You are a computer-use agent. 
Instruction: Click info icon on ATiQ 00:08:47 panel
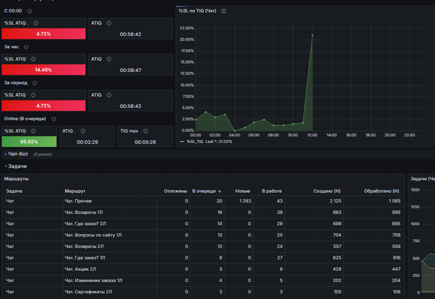coord(109,59)
